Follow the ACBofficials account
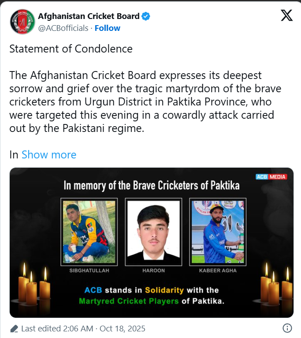This screenshot has width=301, height=338. (107, 28)
